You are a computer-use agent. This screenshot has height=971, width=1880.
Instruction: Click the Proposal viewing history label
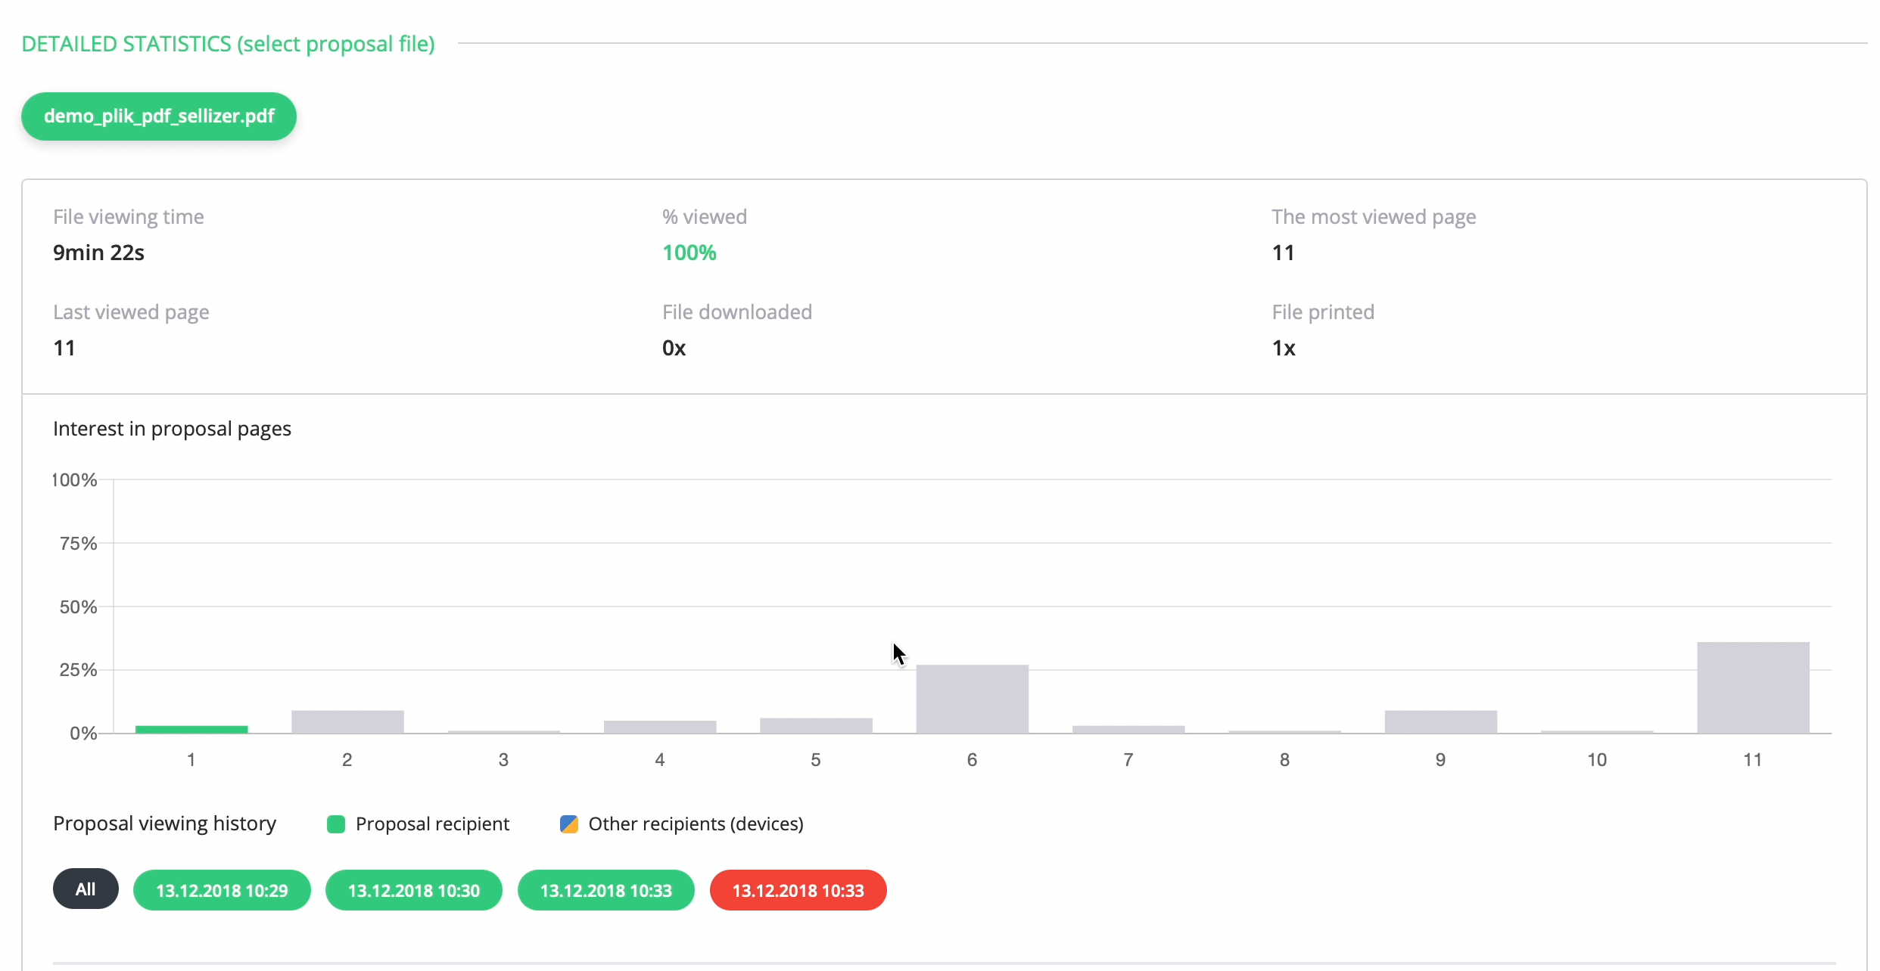pyautogui.click(x=163, y=824)
